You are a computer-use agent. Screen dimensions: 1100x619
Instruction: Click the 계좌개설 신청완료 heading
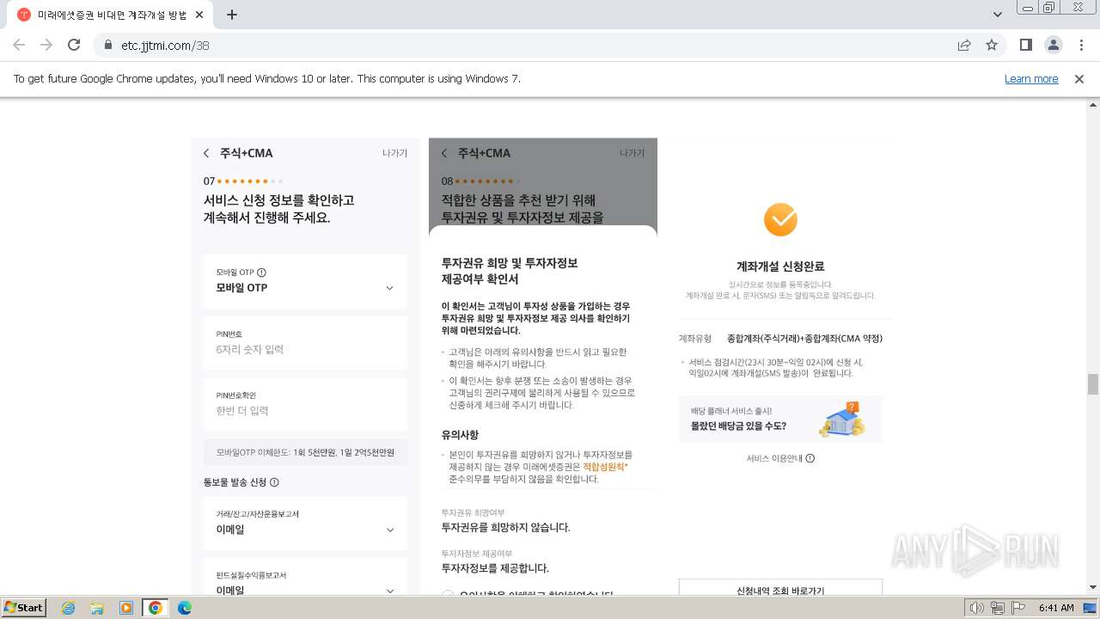tap(780, 267)
